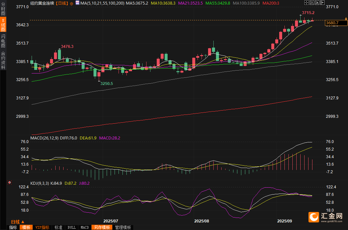Click the last layout icon at top right
The width and height of the screenshot is (348, 230).
point(322,3)
